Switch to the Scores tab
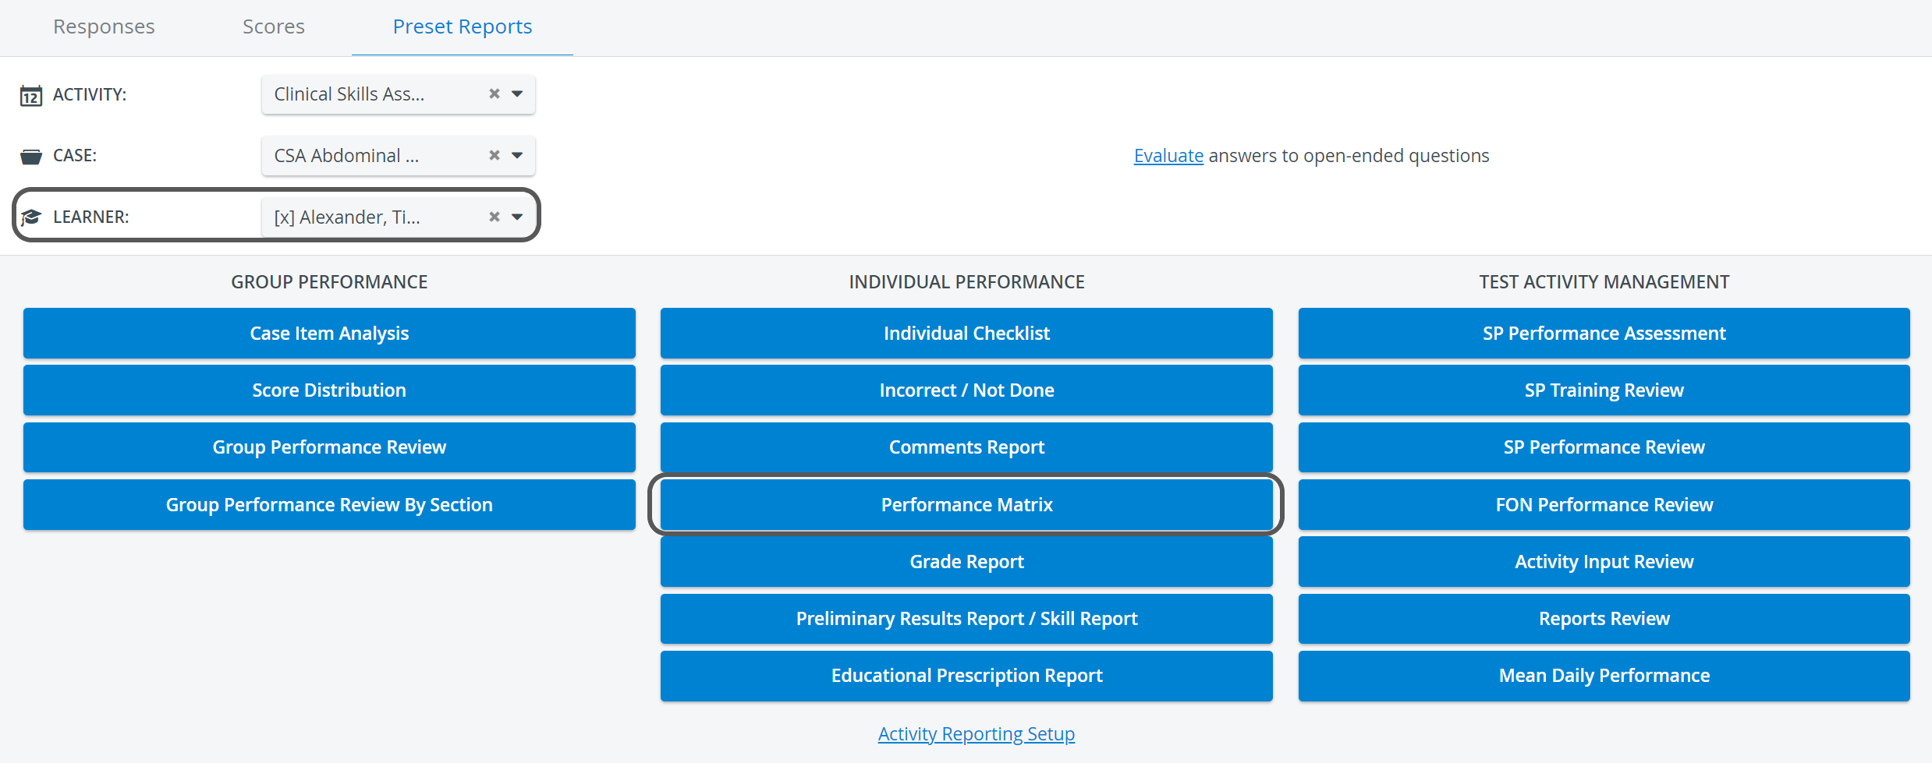The height and width of the screenshot is (763, 1932). (x=274, y=26)
